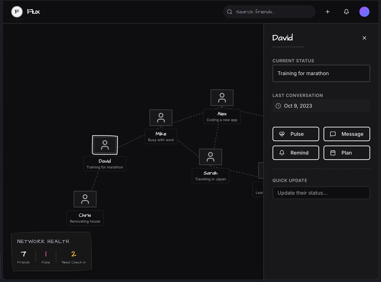The image size is (381, 282).
Task: Click the Plan button
Action: point(347,153)
